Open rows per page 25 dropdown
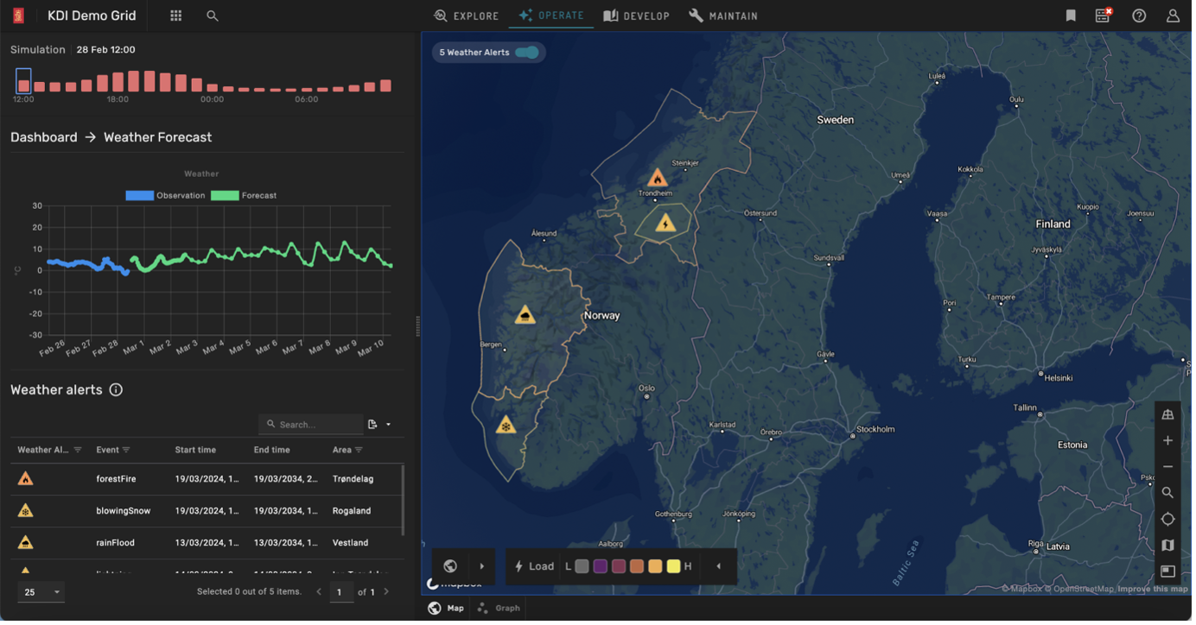 tap(41, 594)
